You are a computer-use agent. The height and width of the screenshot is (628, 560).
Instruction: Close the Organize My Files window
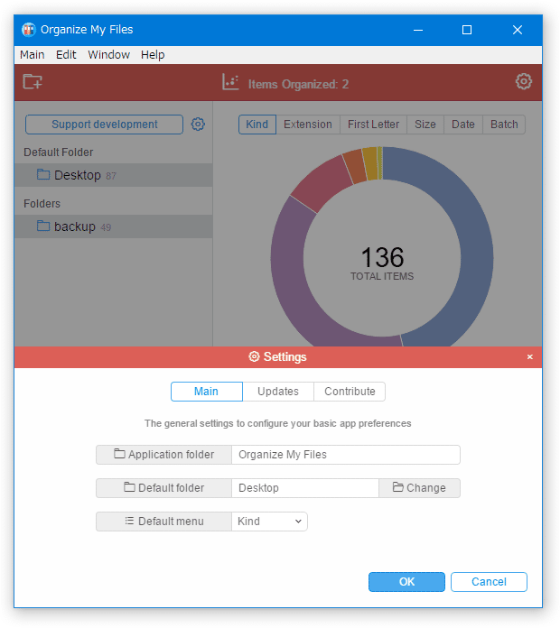[518, 30]
